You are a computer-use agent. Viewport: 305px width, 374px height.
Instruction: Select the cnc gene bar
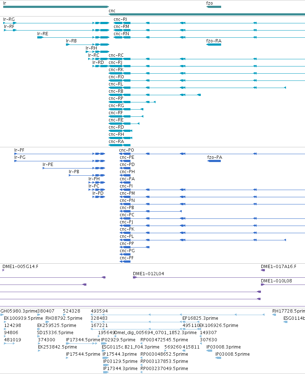[207, 14]
